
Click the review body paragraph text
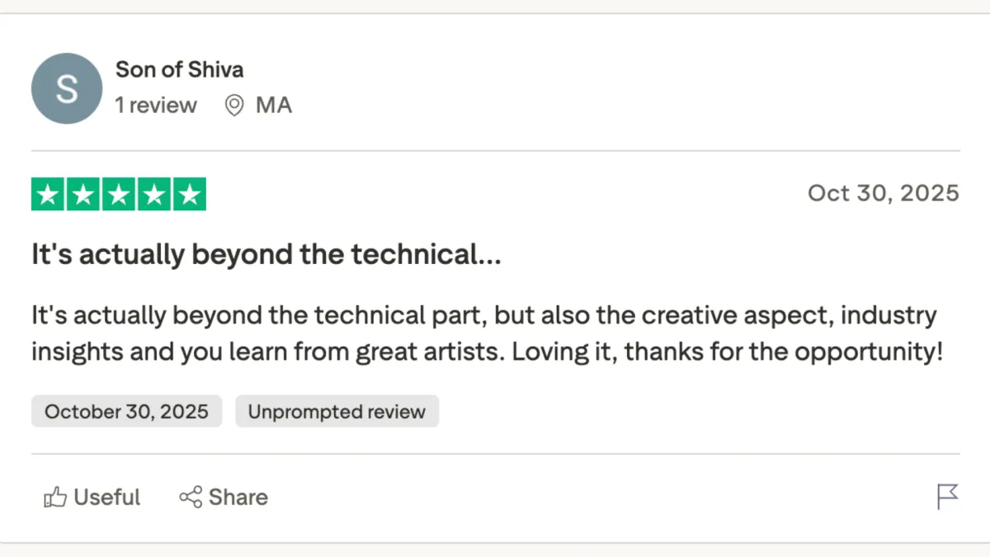tap(485, 334)
